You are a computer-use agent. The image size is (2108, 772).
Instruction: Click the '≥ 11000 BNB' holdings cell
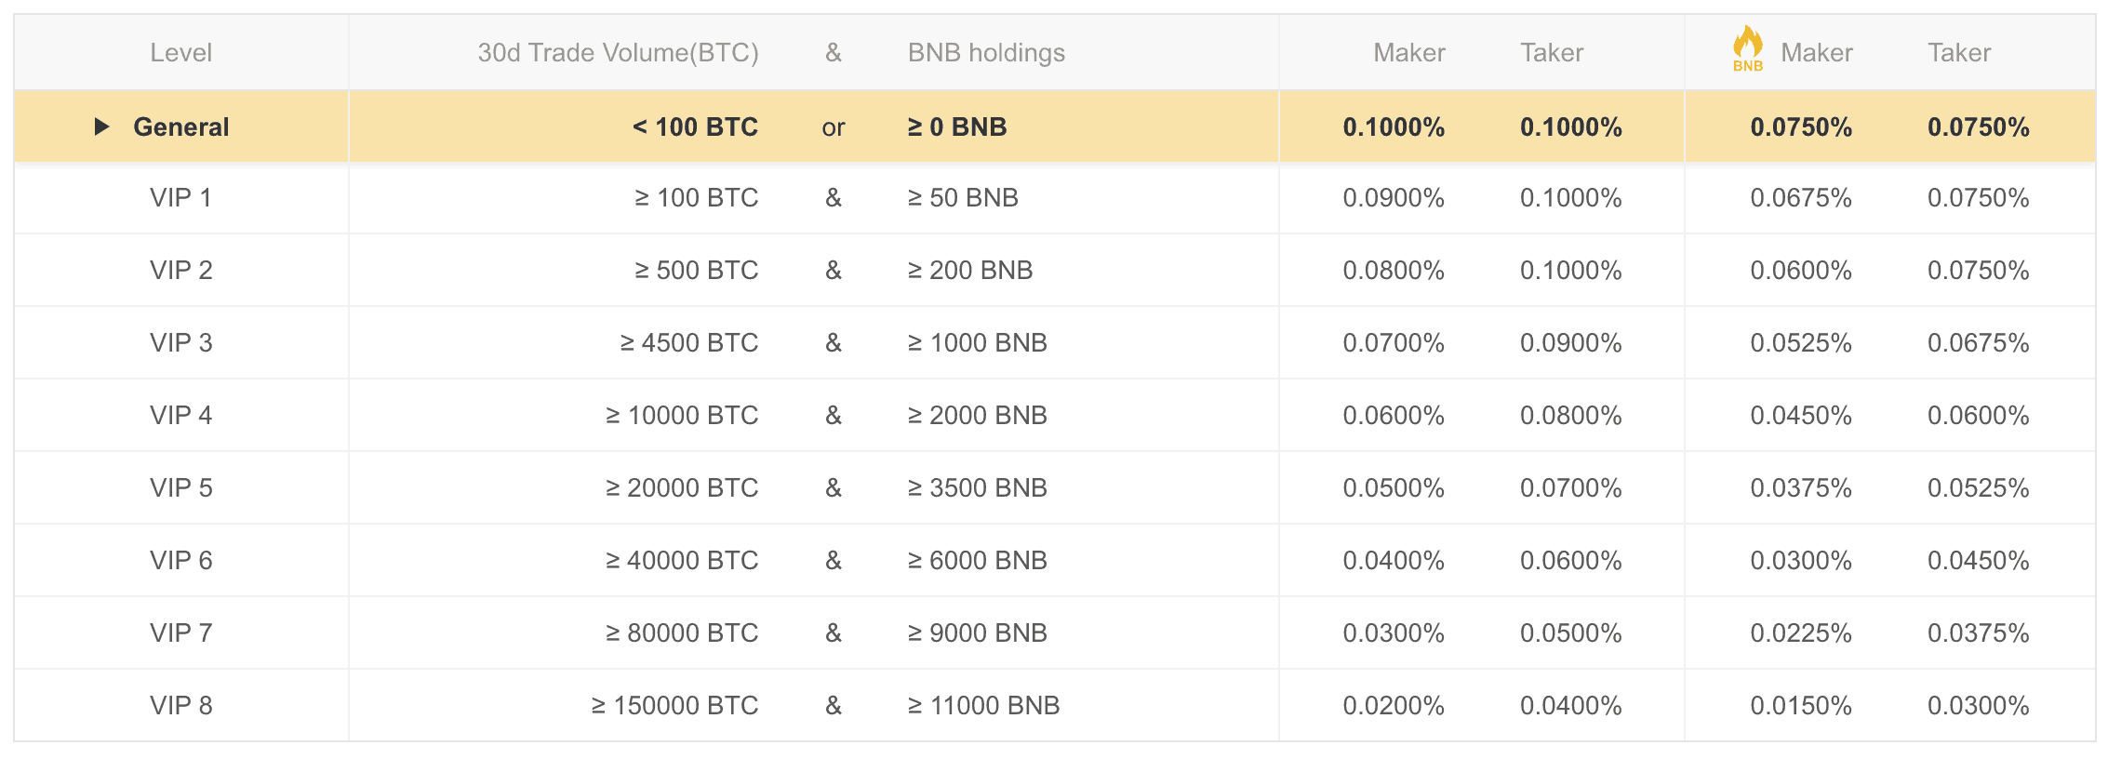coord(983,706)
